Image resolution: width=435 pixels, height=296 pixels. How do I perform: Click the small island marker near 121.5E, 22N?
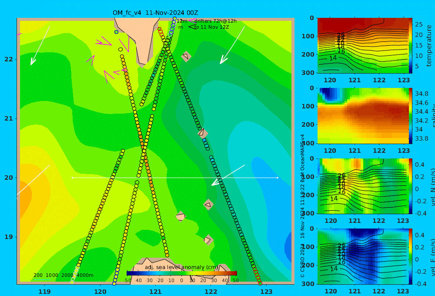186,57
